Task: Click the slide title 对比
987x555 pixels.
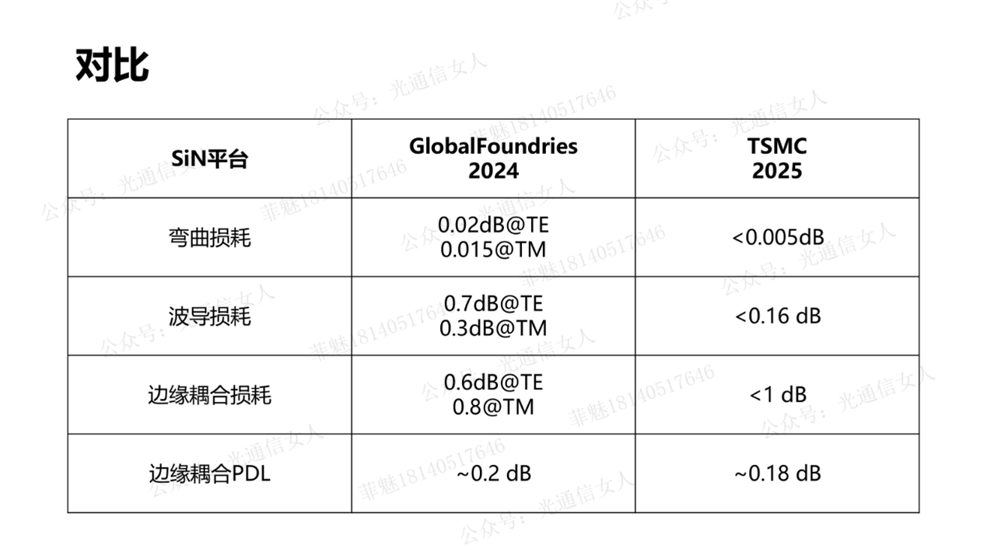Action: click(111, 65)
